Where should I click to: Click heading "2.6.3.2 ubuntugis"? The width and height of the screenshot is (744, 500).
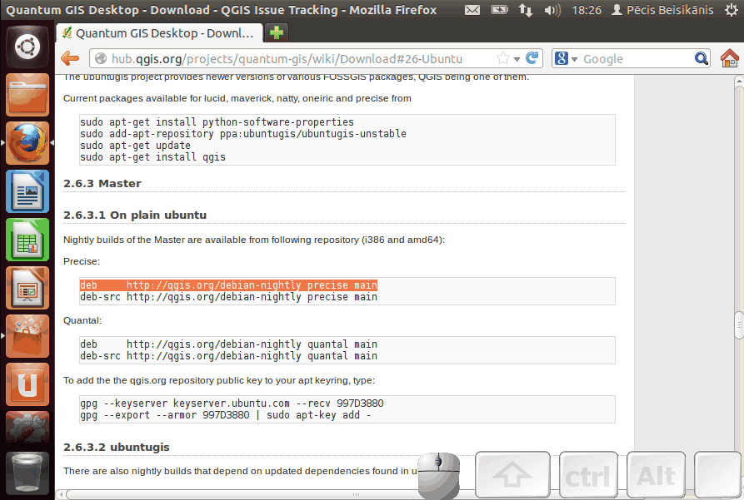(x=117, y=448)
